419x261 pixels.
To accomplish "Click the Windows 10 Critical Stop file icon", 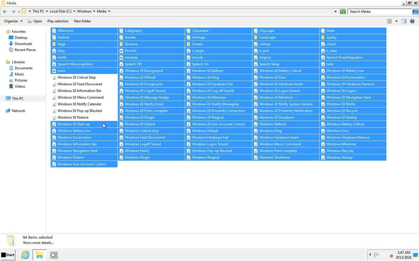I will click(54, 77).
